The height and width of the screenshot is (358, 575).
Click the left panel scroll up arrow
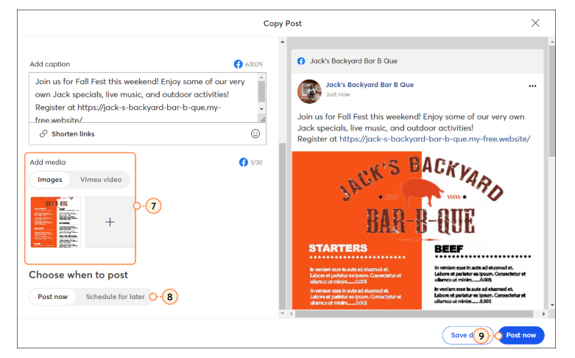tap(283, 42)
